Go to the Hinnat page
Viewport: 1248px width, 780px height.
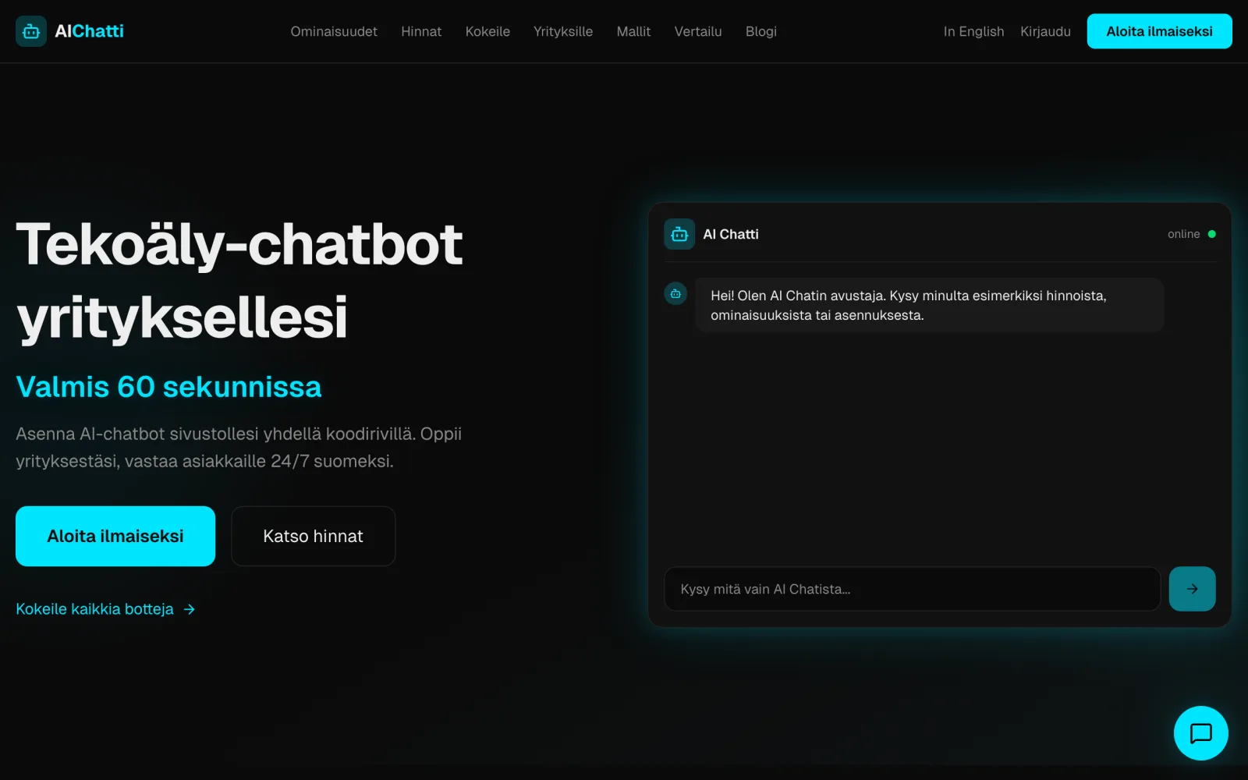(421, 31)
